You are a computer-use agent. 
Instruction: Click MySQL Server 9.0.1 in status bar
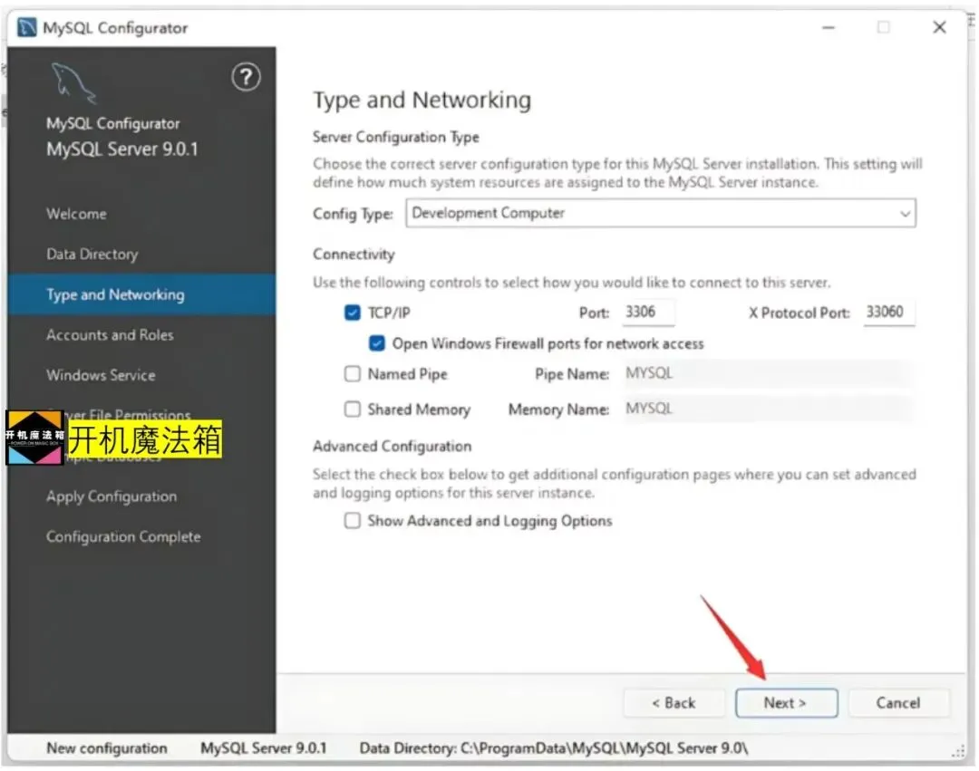pyautogui.click(x=264, y=748)
